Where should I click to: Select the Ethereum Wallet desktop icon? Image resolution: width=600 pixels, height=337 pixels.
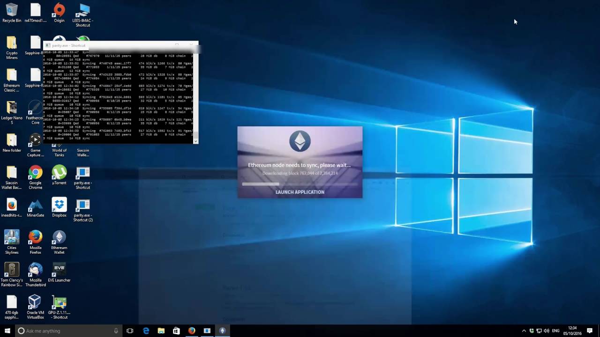(x=59, y=242)
